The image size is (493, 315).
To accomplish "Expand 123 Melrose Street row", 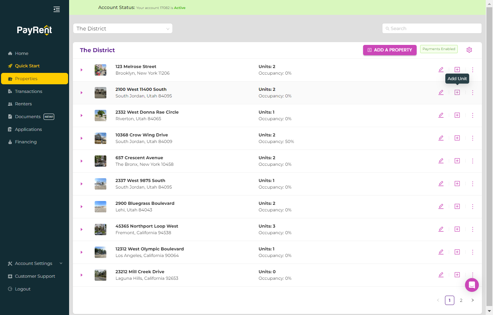I will point(82,70).
